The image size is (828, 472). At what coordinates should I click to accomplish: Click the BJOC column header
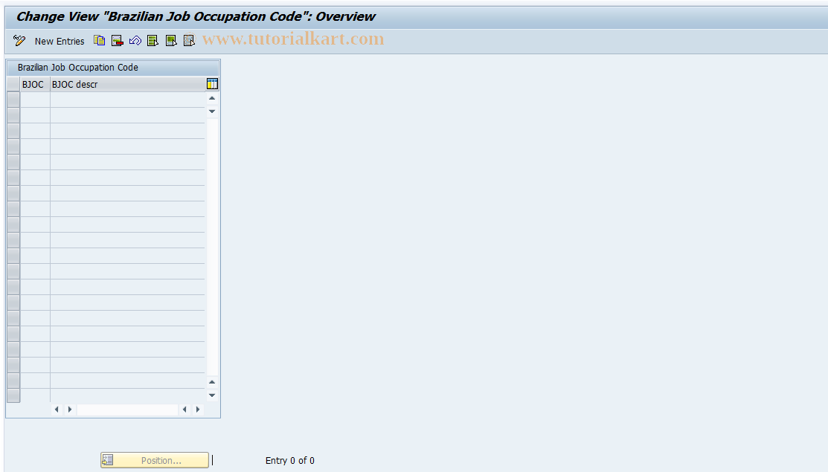pos(35,85)
